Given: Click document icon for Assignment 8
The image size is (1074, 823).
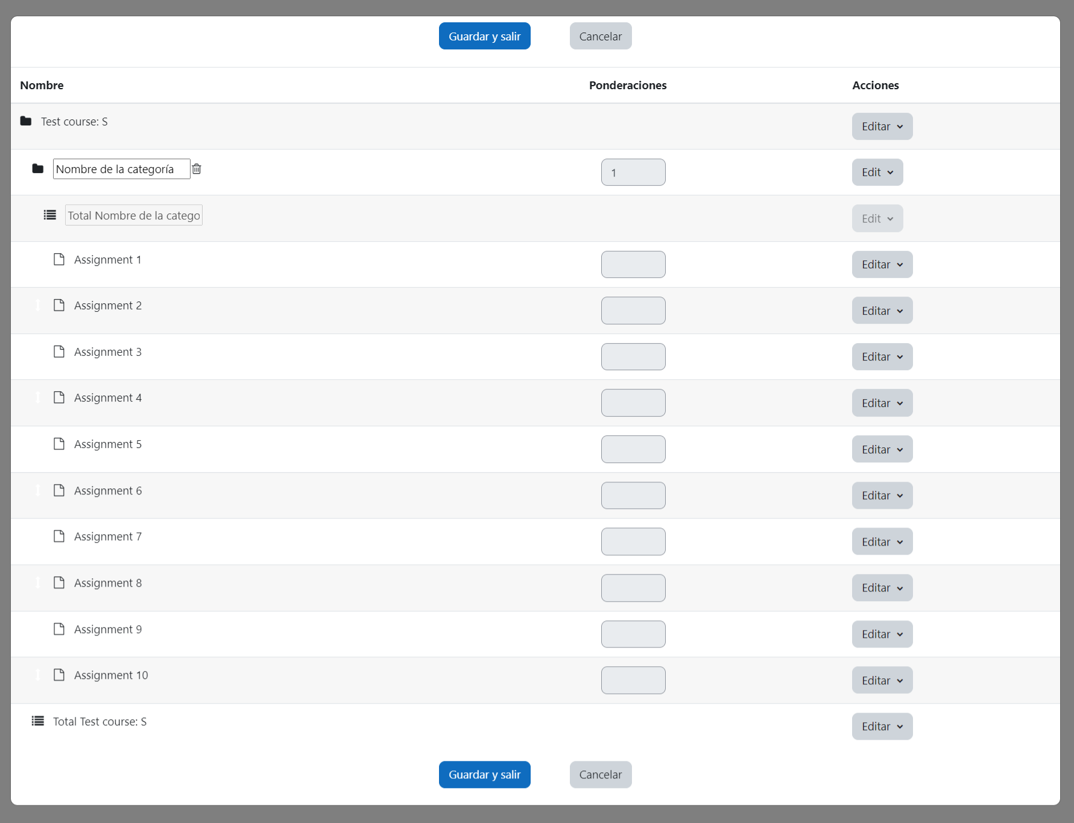Looking at the screenshot, I should coord(59,582).
